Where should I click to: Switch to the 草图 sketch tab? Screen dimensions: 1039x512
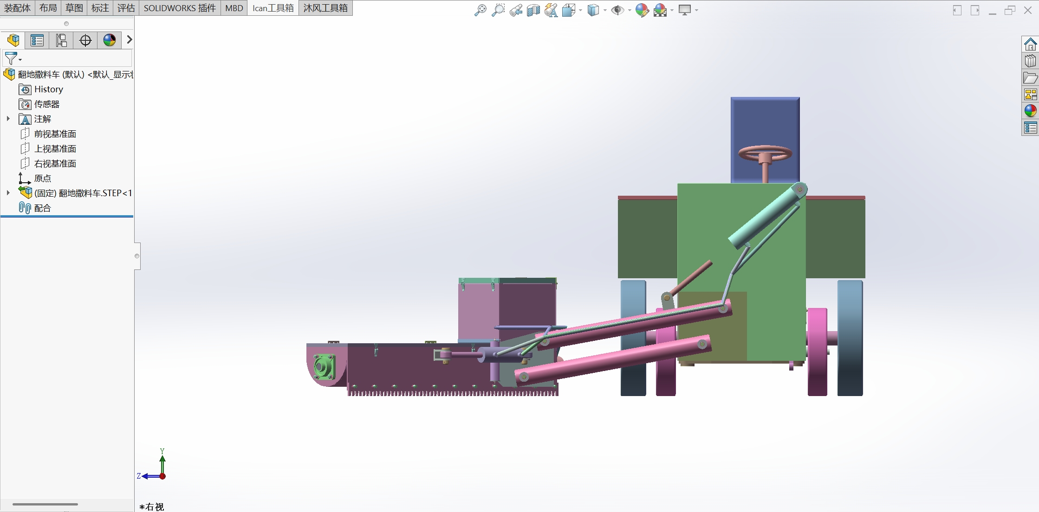[74, 8]
